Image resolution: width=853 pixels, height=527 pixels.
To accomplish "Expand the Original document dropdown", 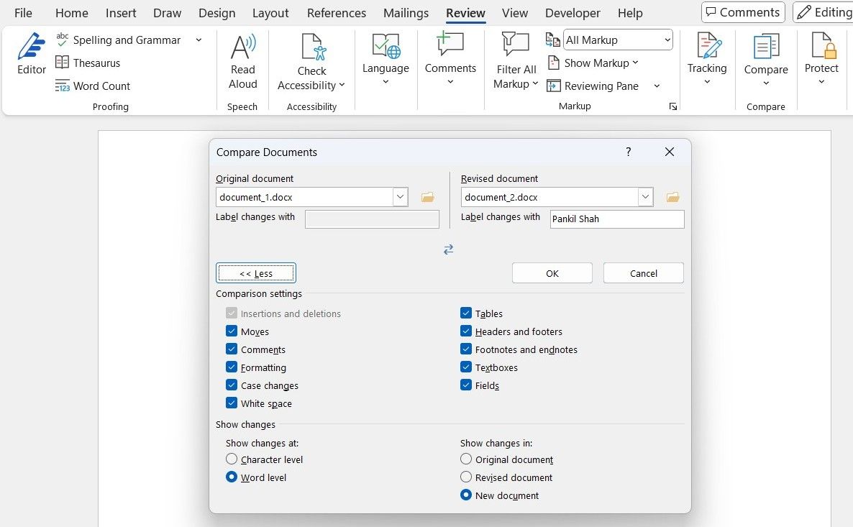I will (400, 197).
